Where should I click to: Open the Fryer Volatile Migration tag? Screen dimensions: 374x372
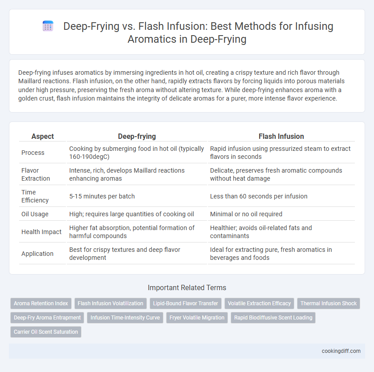pos(197,318)
